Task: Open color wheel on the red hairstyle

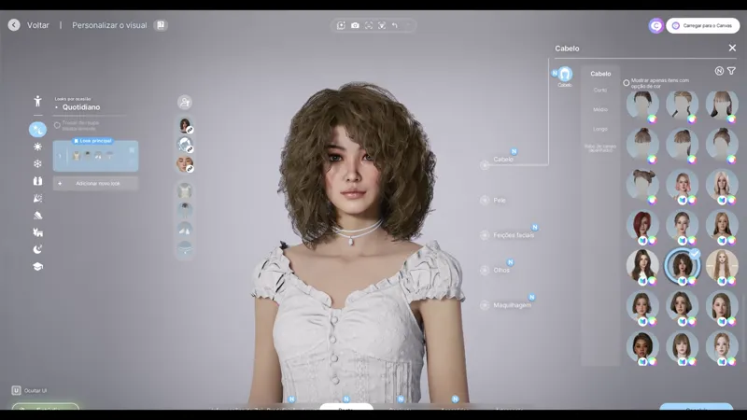Action: click(652, 241)
